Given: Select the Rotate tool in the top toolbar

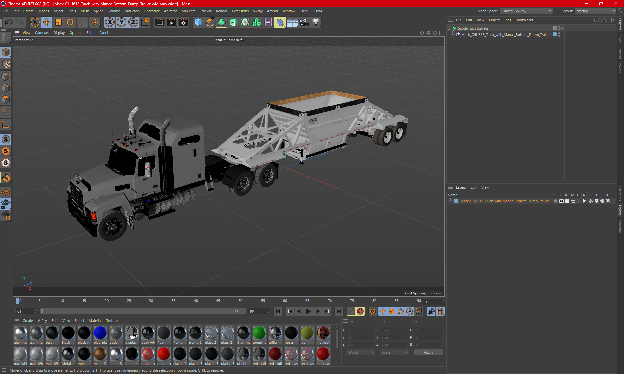Looking at the screenshot, I should point(70,22).
